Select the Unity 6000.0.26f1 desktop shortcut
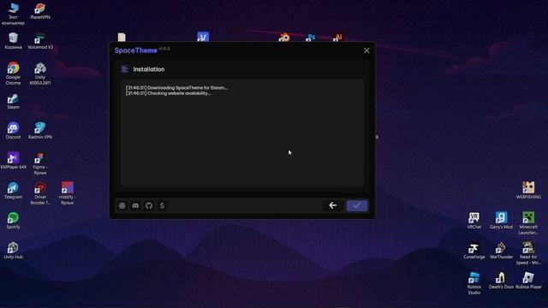 pos(40,74)
